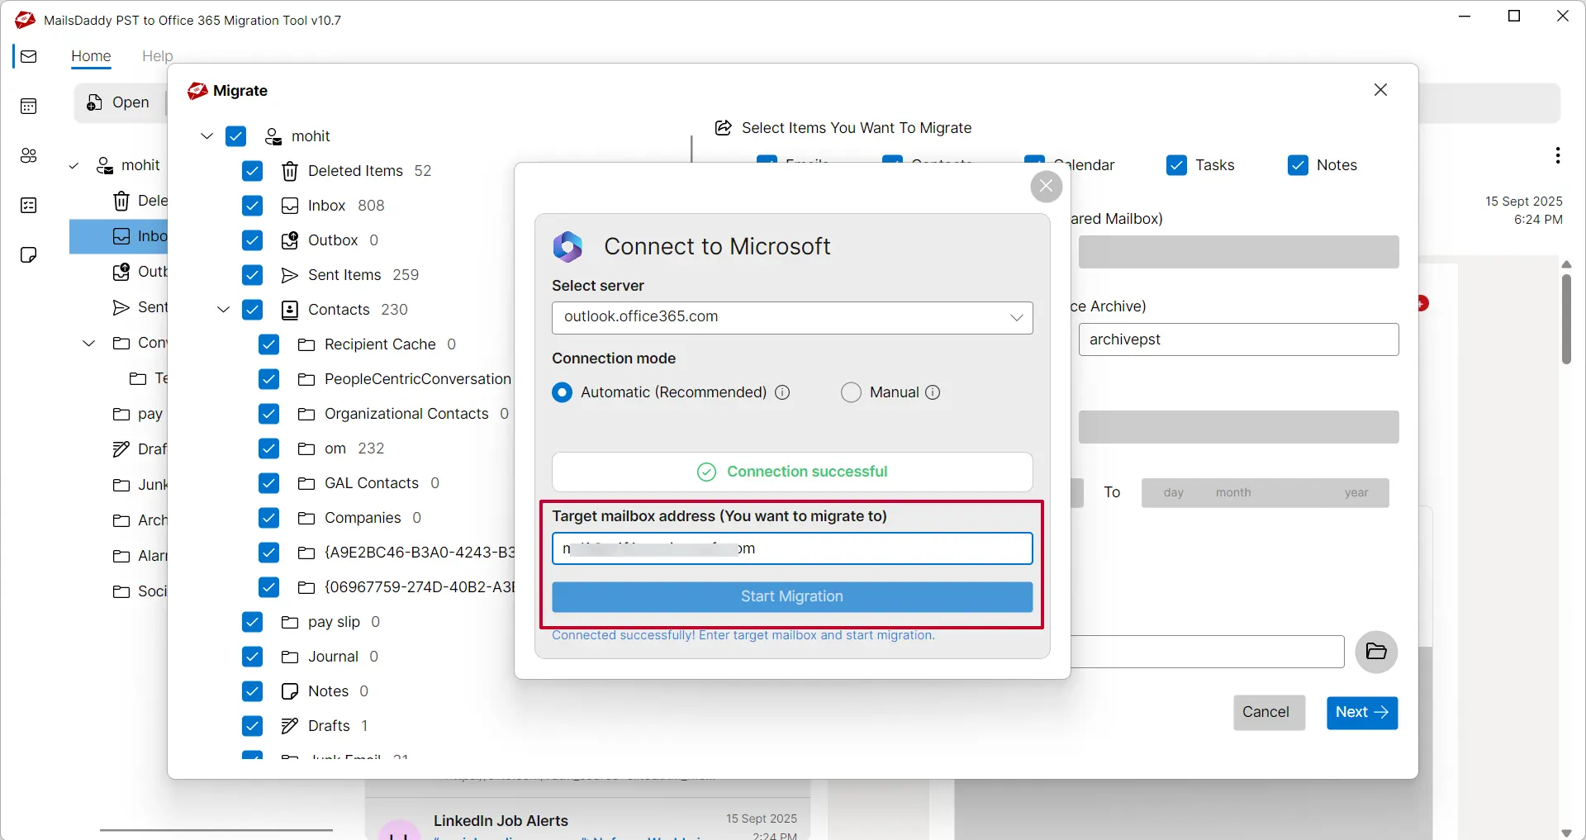This screenshot has width=1586, height=840.
Task: Open the Notes sidebar icon
Action: tap(29, 255)
